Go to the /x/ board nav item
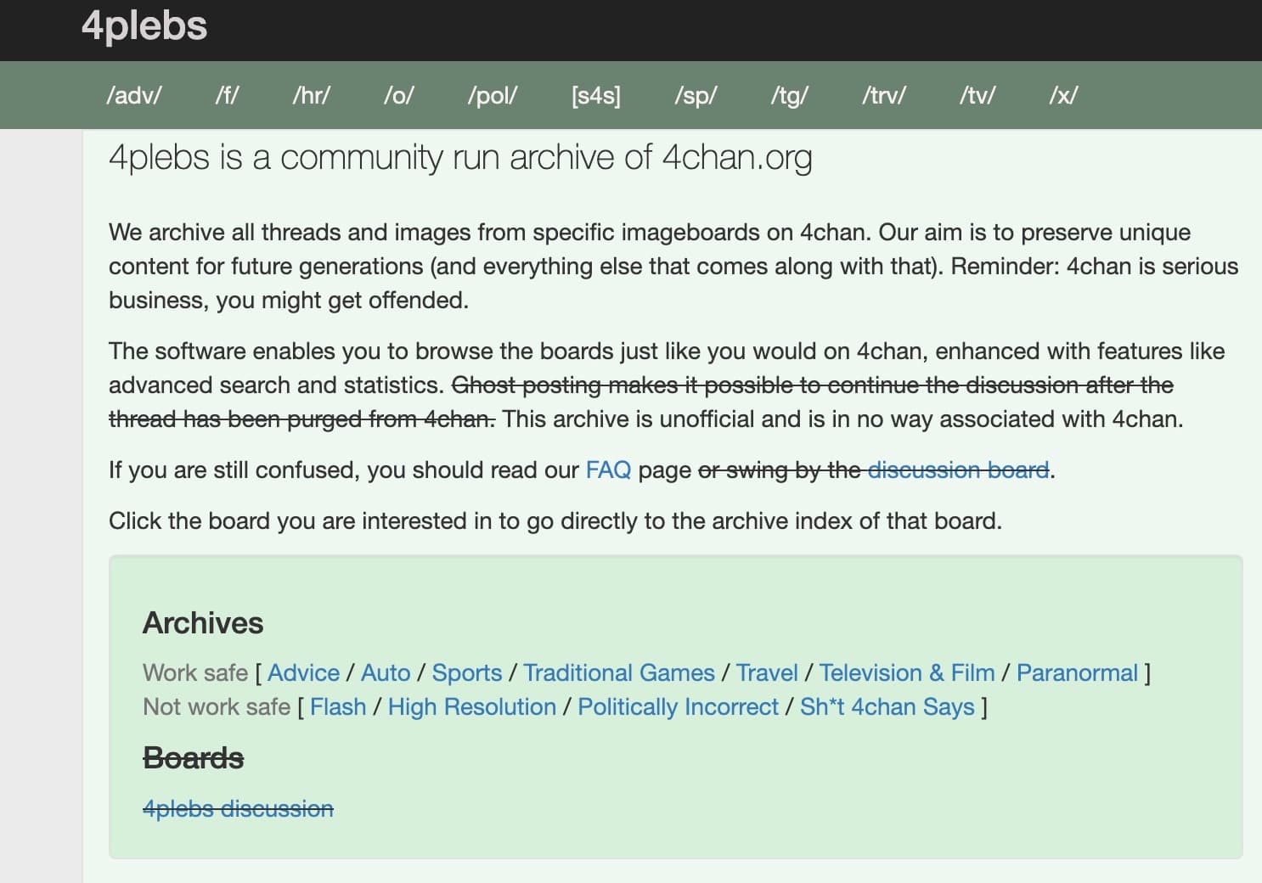Image resolution: width=1262 pixels, height=883 pixels. (x=1063, y=95)
